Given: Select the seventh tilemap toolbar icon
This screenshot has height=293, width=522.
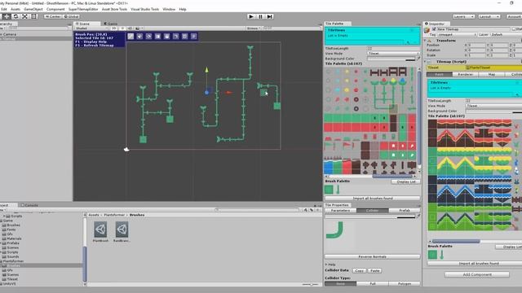Looking at the screenshot, I should point(185,36).
